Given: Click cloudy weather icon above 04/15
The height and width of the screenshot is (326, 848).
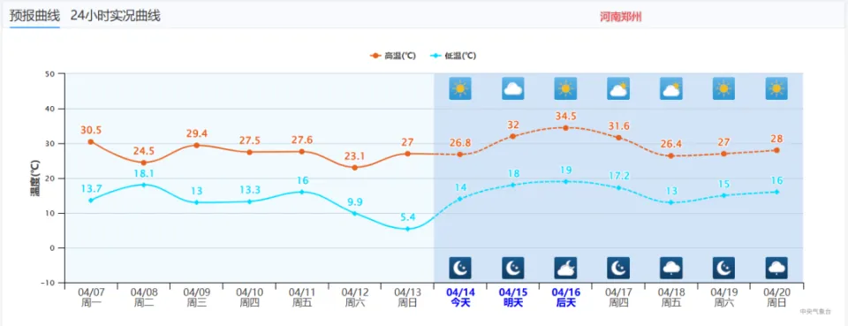Looking at the screenshot, I should pyautogui.click(x=513, y=88).
